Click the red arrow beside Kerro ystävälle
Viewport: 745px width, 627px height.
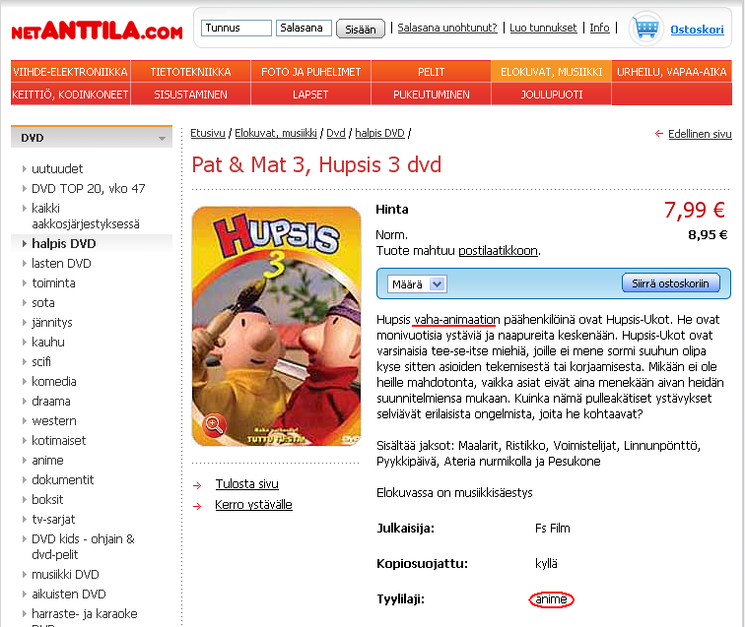(x=197, y=507)
